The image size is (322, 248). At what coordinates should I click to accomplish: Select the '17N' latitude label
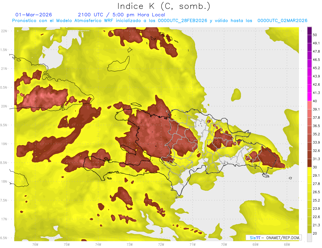tap(4, 219)
